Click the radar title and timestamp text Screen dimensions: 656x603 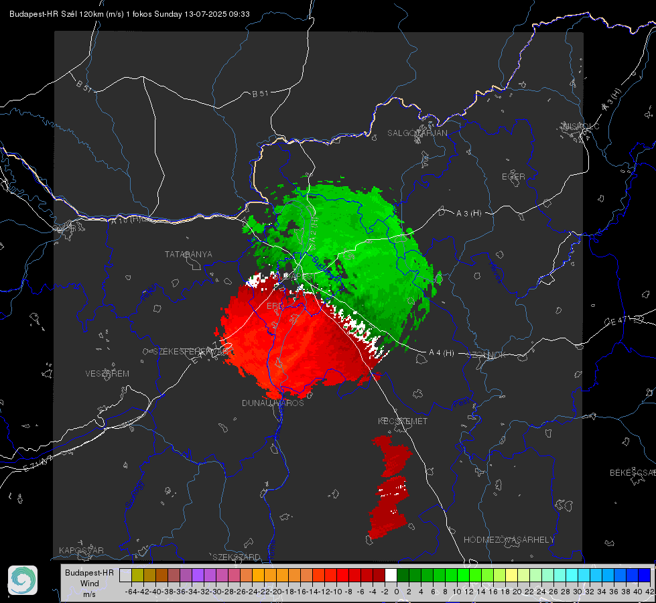129,14
